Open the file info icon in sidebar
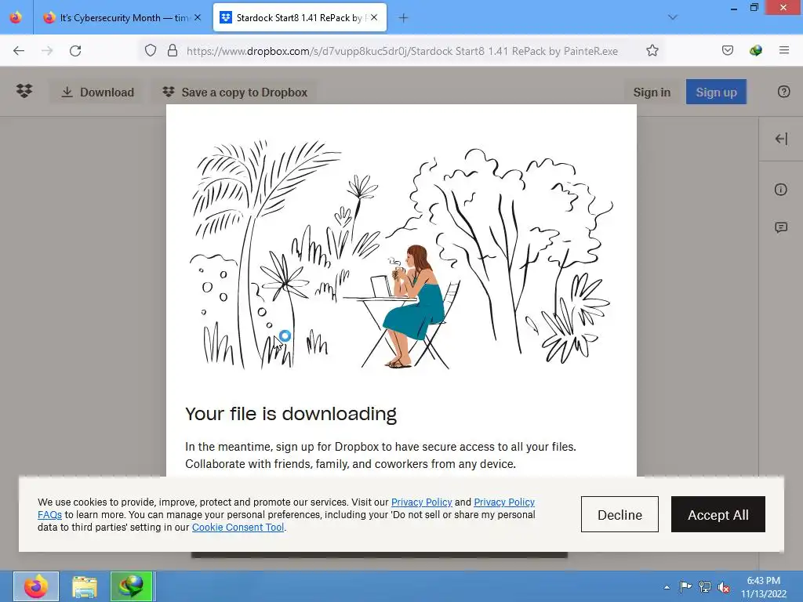Viewport: 803px width, 602px height. [x=780, y=190]
